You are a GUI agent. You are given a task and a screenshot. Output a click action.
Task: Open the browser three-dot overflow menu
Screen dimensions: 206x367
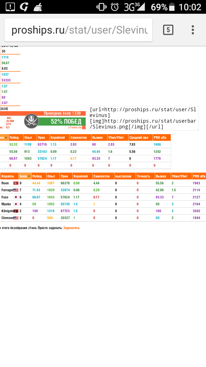(x=193, y=30)
